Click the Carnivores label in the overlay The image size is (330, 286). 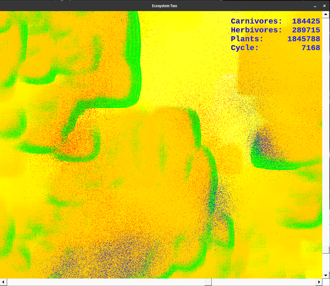pos(256,21)
